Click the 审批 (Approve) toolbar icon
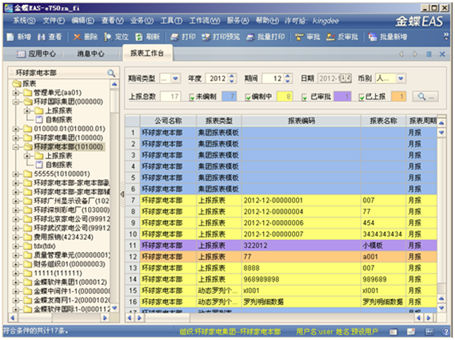Screen dimensions: 455x340 click(x=299, y=37)
